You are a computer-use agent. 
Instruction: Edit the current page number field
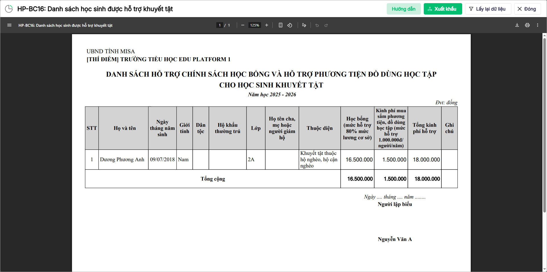[x=220, y=25]
